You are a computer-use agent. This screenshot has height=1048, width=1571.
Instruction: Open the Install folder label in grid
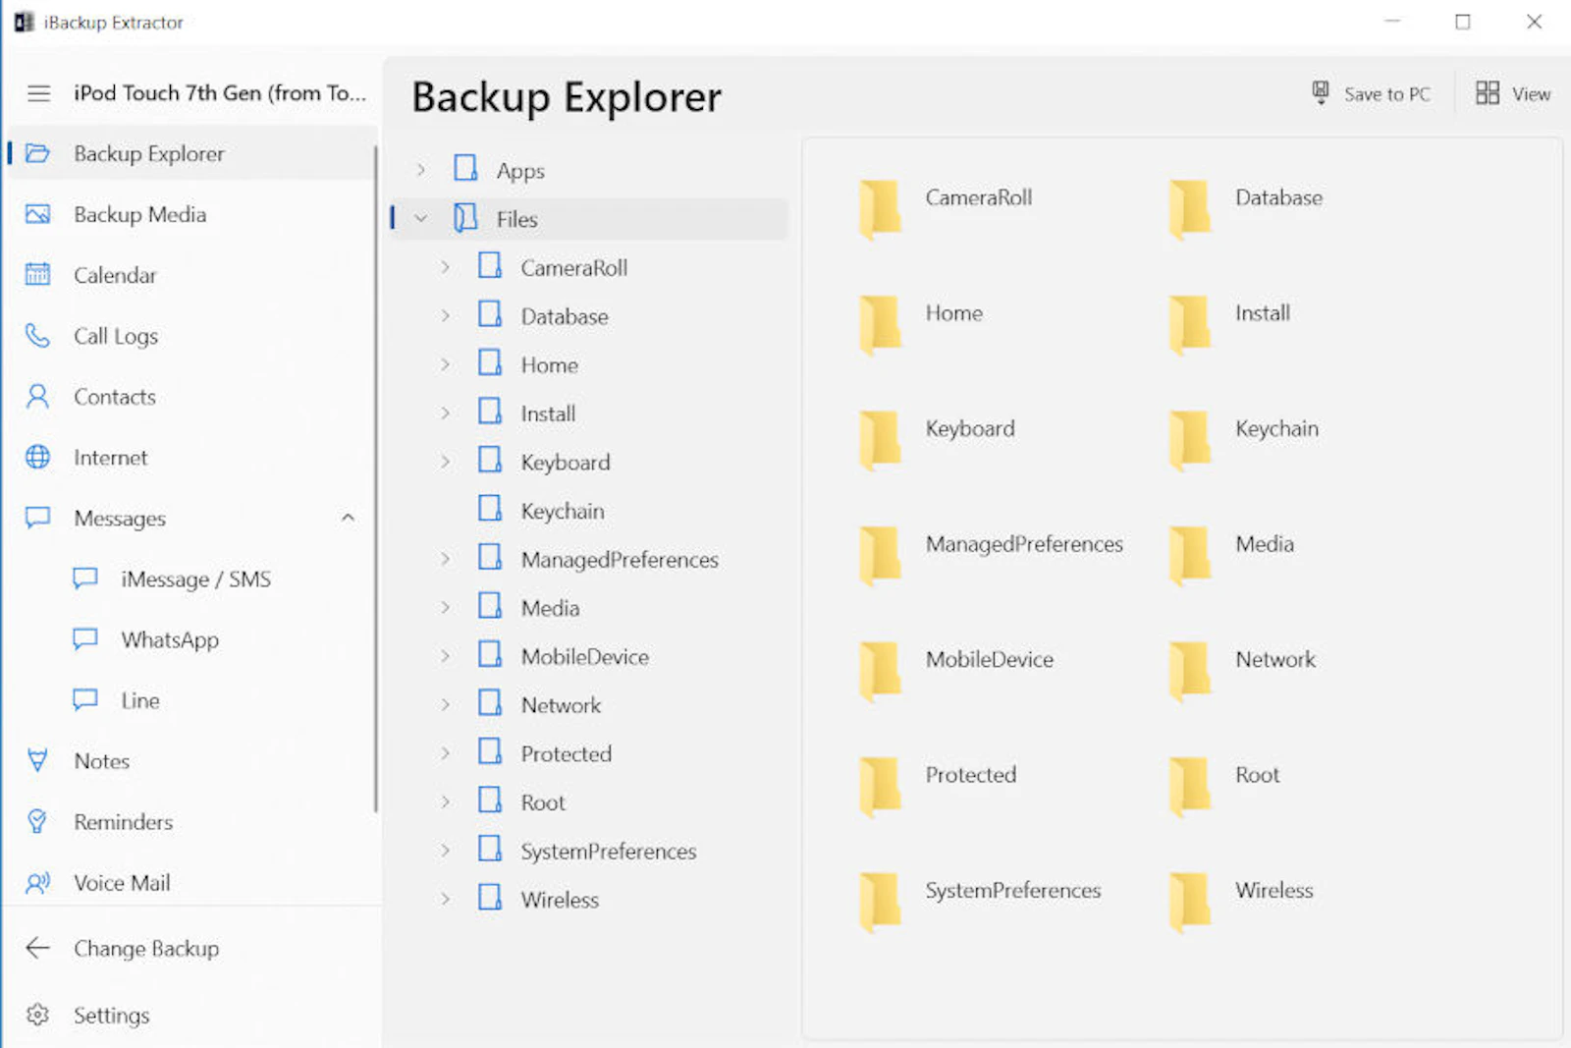(1263, 313)
